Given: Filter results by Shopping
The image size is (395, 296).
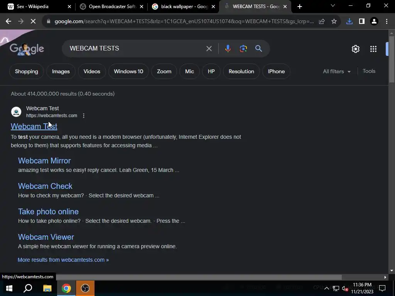Looking at the screenshot, I should click(x=27, y=71).
